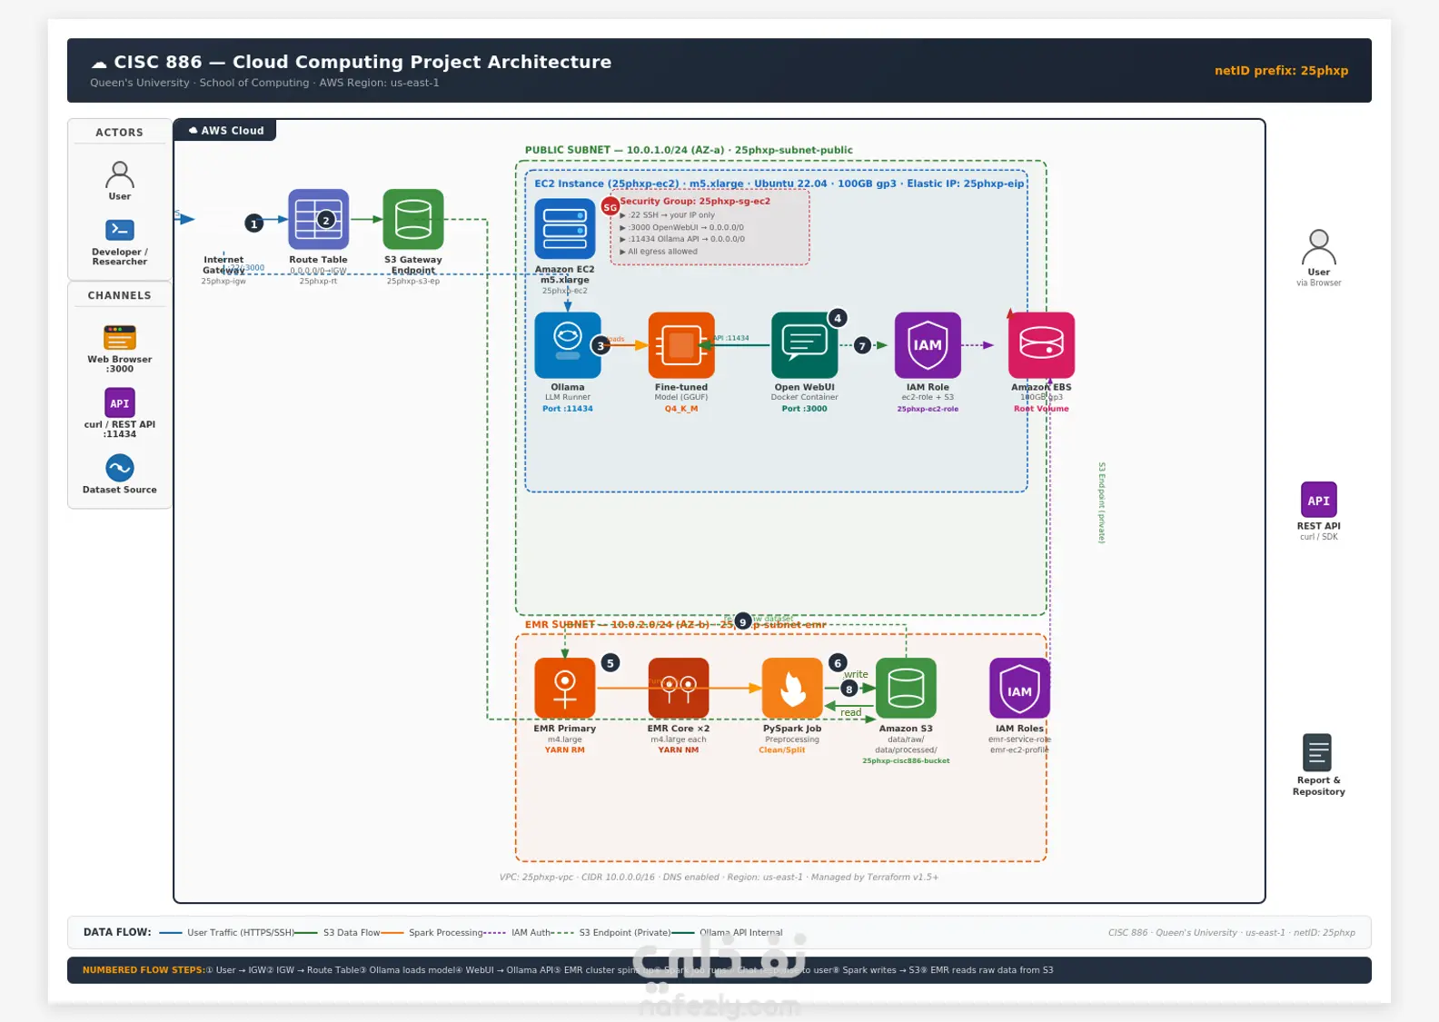The width and height of the screenshot is (1439, 1022).
Task: Select the Fine-tuned Model GGUF icon
Action: pyautogui.click(x=681, y=345)
